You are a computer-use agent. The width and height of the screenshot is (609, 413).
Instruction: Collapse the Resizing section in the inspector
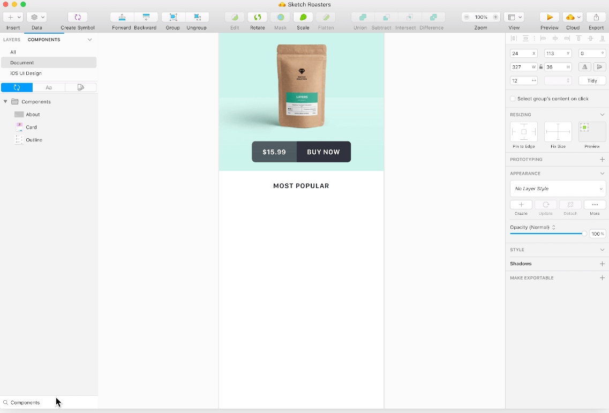point(602,114)
